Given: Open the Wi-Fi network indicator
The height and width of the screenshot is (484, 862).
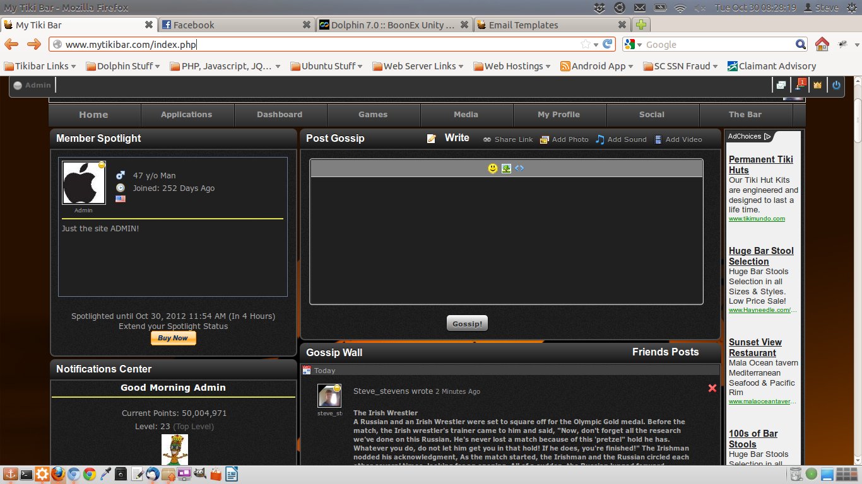Looking at the screenshot, I should [x=680, y=8].
